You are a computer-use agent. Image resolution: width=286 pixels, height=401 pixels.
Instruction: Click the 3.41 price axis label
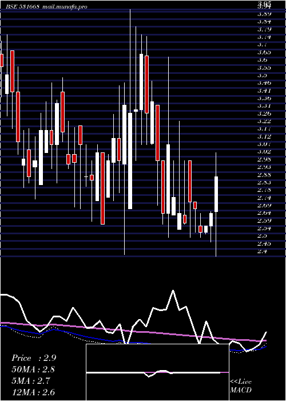click(264, 91)
